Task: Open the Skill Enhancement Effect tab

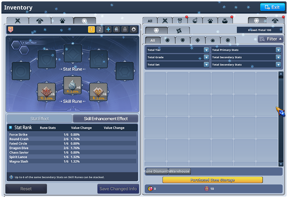Action: tap(105, 119)
